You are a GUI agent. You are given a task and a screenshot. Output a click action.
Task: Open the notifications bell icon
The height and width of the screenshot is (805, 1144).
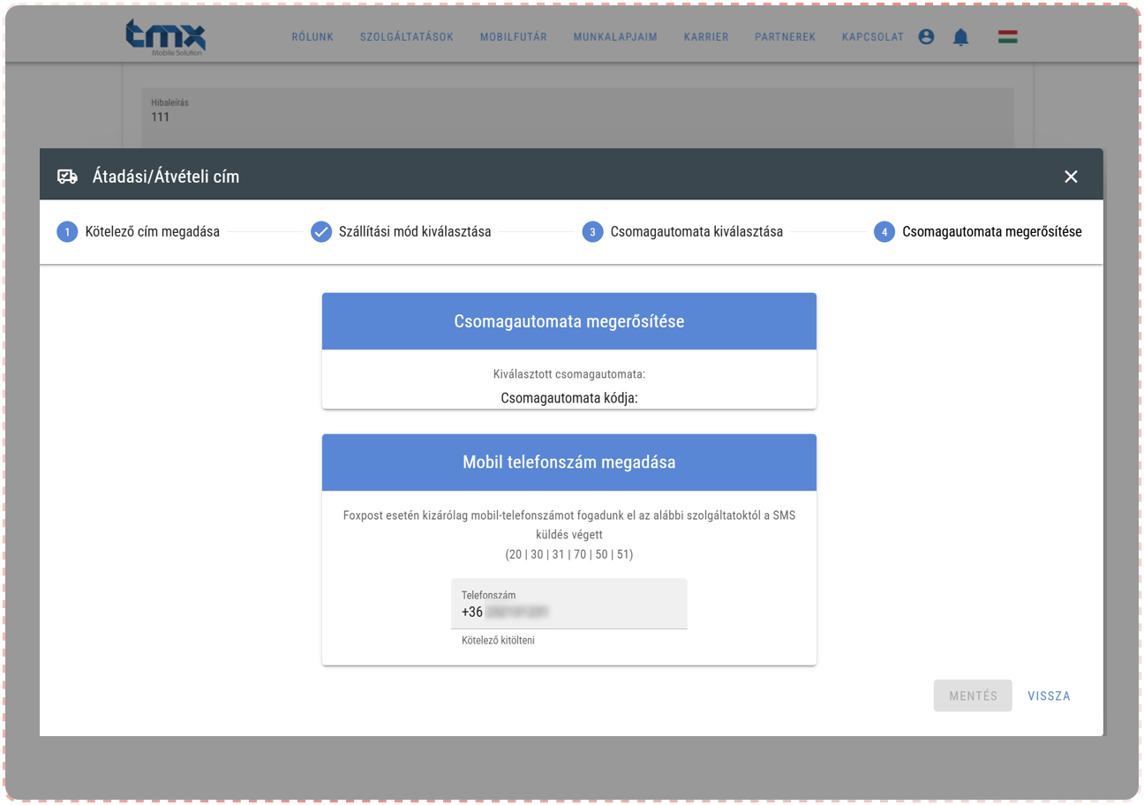pos(961,37)
